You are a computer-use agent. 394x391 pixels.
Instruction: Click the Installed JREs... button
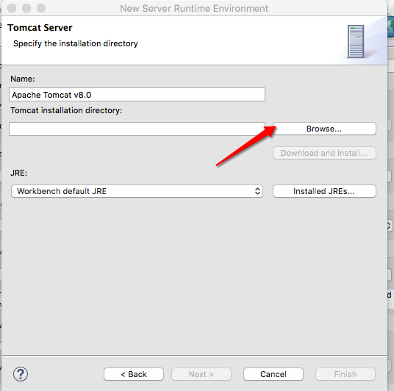tap(324, 191)
